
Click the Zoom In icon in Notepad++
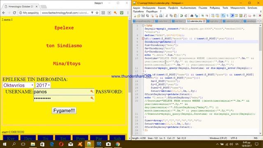tap(202, 16)
